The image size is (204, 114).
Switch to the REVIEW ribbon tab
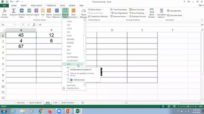pos(72,6)
